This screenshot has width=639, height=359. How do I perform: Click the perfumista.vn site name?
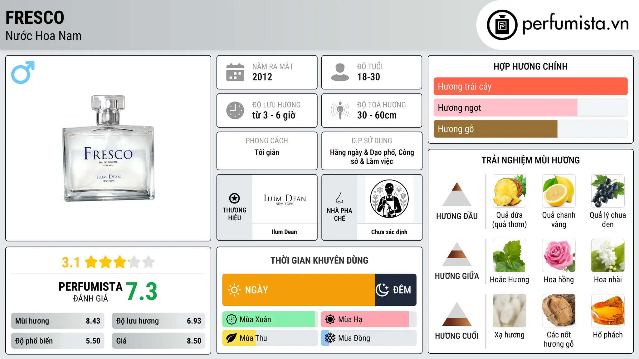[x=576, y=24]
